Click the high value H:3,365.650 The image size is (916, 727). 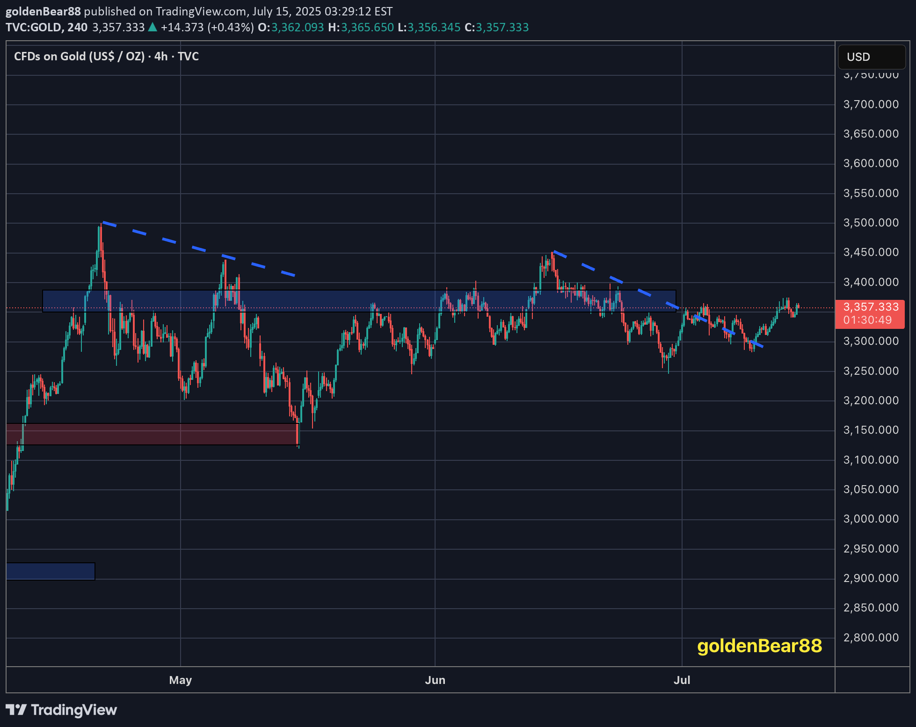(361, 28)
